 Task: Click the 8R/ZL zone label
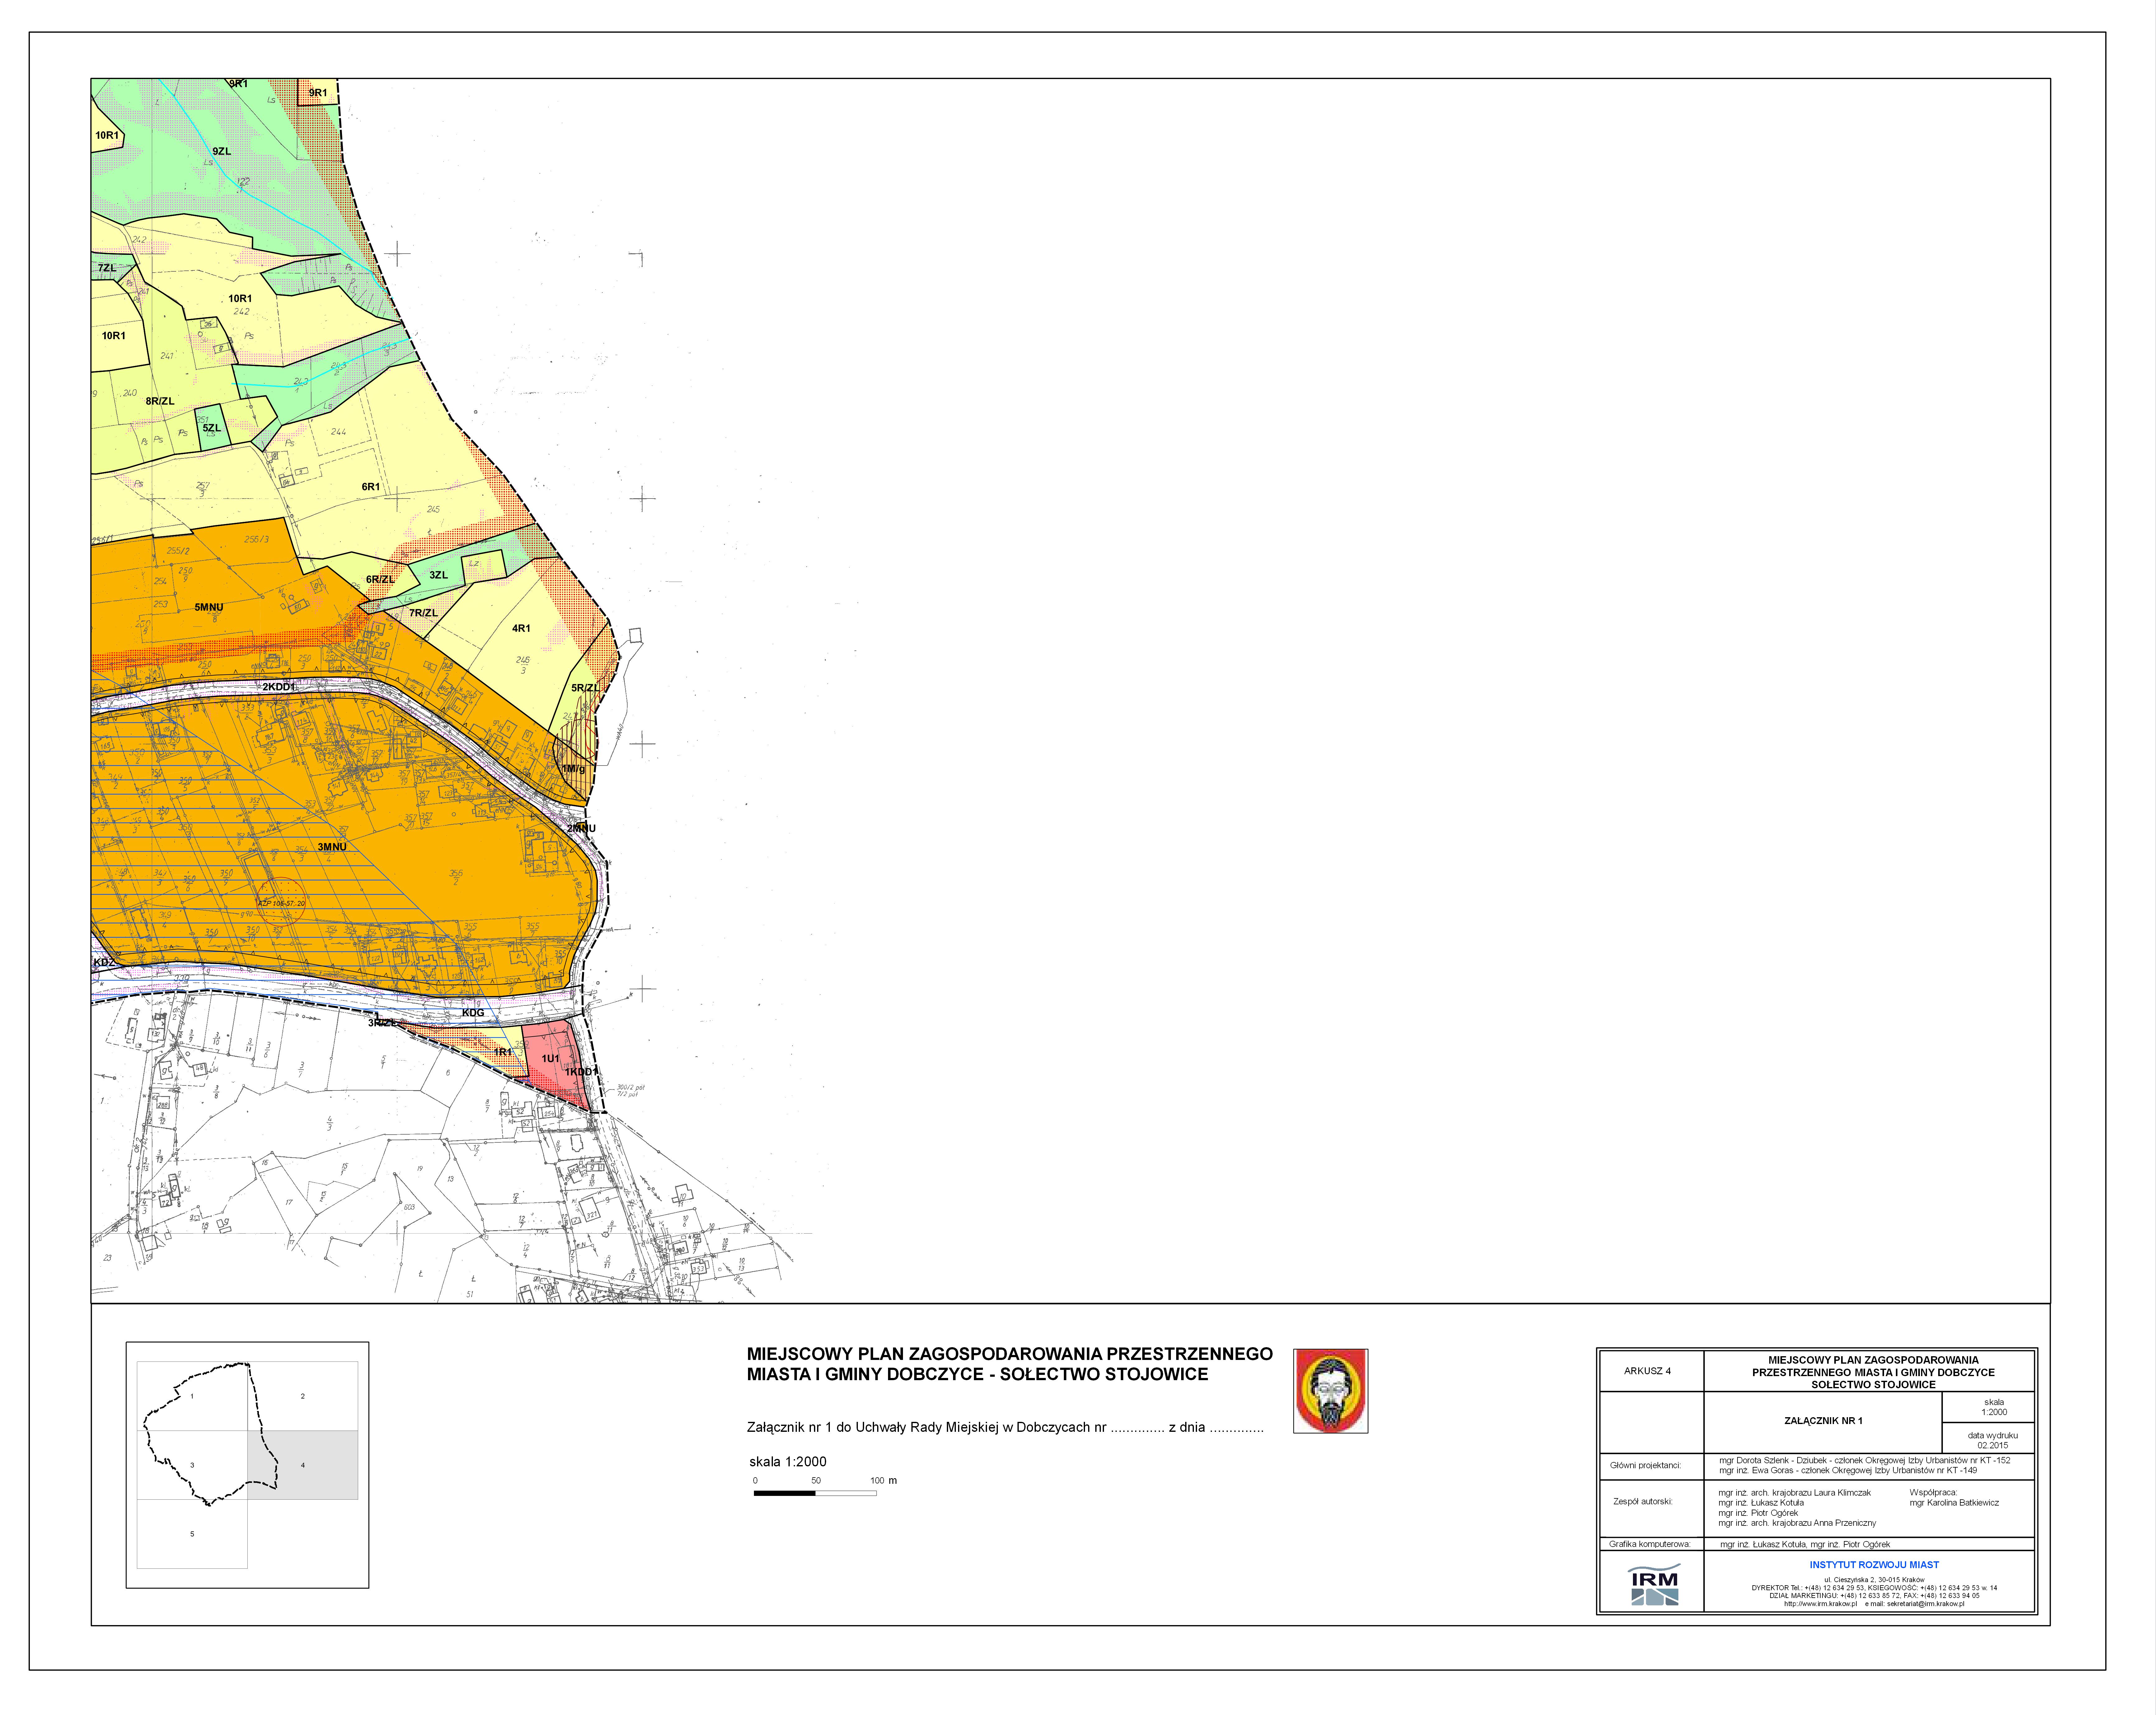click(x=160, y=401)
